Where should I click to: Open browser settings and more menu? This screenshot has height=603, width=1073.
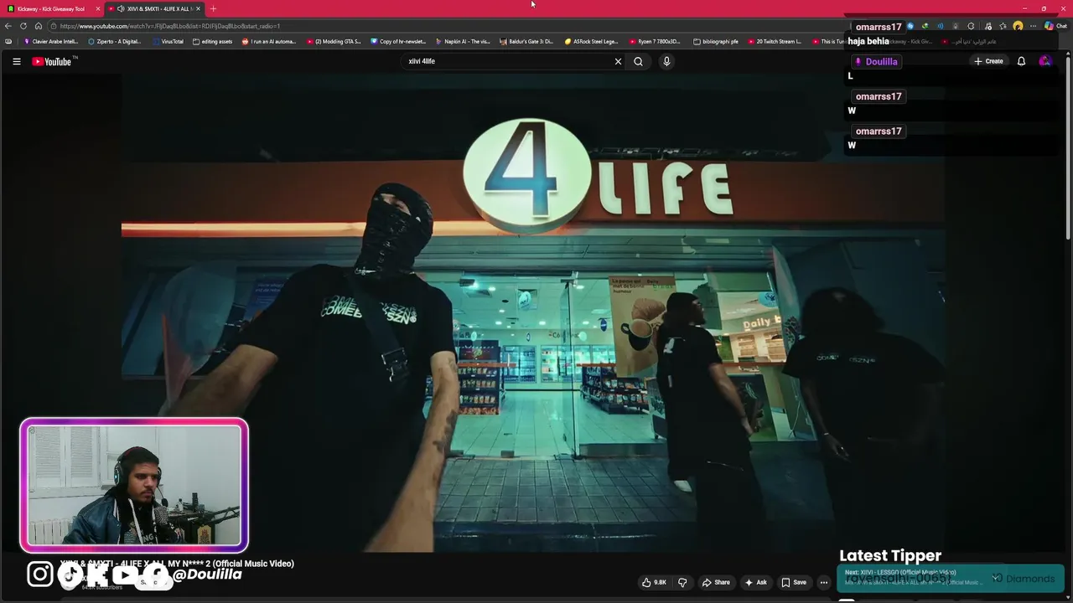pos(1033,26)
